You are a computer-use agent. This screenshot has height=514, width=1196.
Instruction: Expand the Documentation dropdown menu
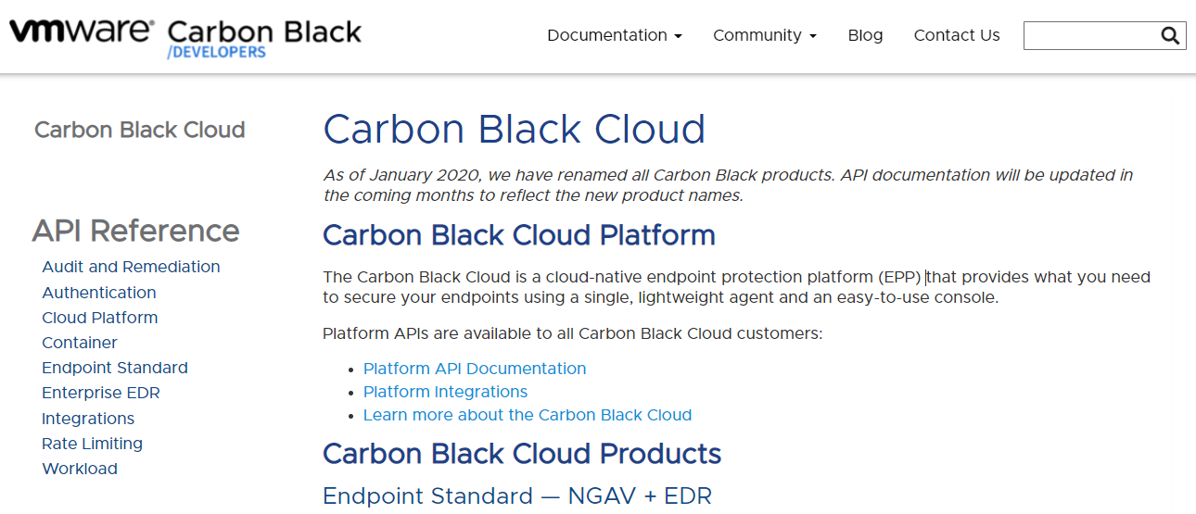pos(614,35)
